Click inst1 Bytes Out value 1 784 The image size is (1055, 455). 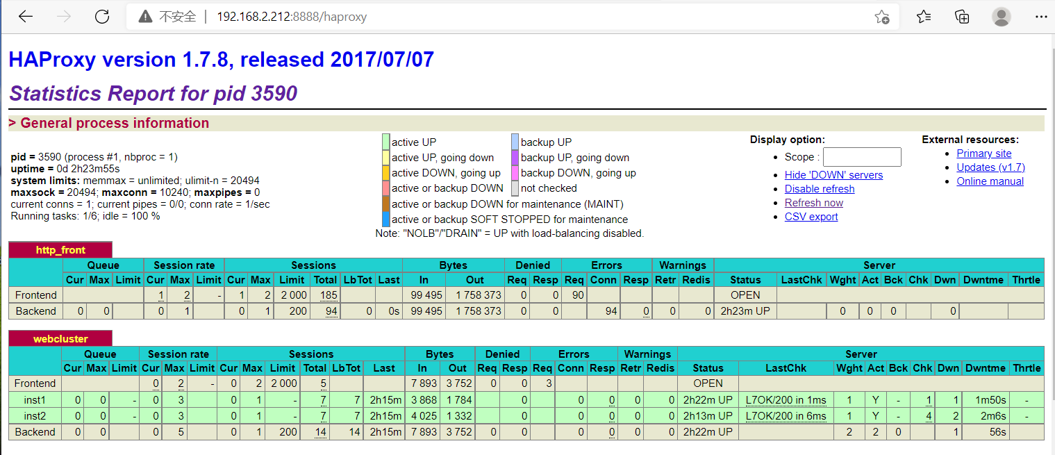coord(459,399)
